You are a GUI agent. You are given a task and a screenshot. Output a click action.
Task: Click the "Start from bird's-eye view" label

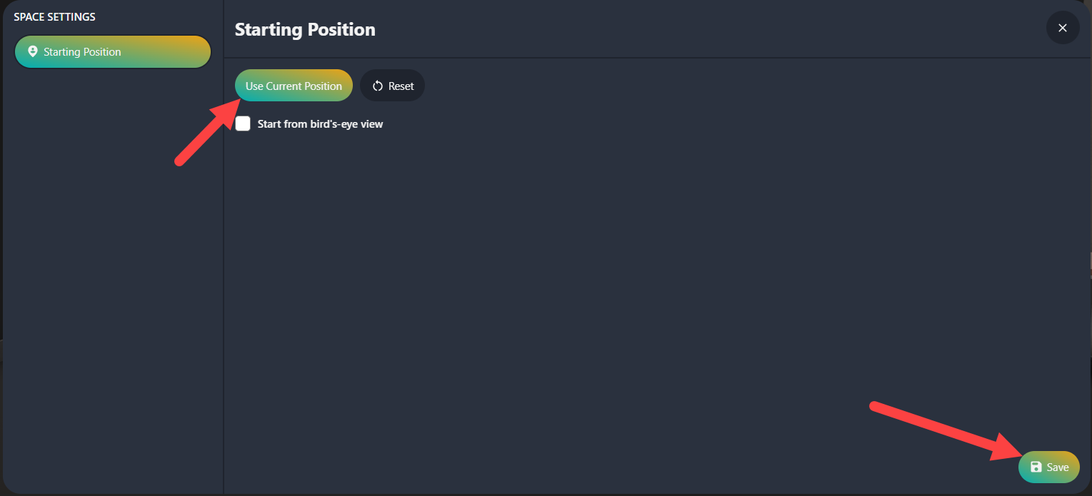click(320, 123)
